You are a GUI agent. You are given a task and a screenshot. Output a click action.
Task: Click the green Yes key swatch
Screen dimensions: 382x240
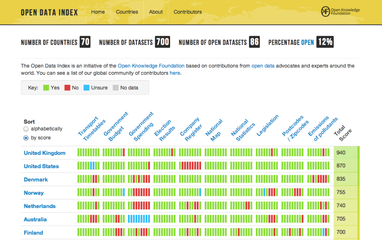pyautogui.click(x=46, y=88)
